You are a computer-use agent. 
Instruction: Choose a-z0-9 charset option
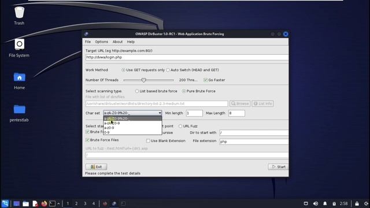pyautogui.click(x=132, y=128)
